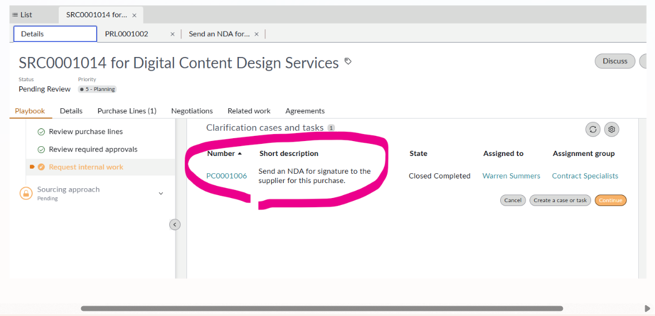655x316 pixels.
Task: Click the Sourcing approach lock icon
Action: coord(26,193)
